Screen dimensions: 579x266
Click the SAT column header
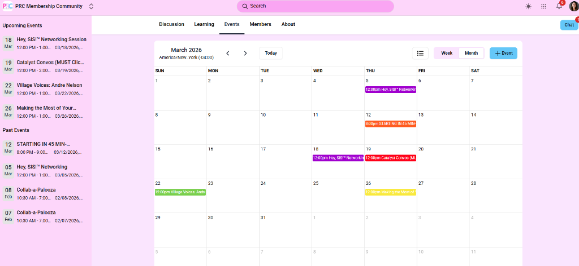pyautogui.click(x=475, y=70)
